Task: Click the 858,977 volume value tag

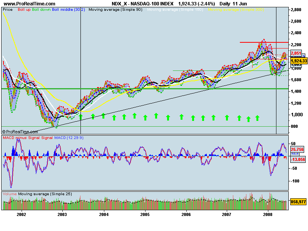Action: click(298, 202)
